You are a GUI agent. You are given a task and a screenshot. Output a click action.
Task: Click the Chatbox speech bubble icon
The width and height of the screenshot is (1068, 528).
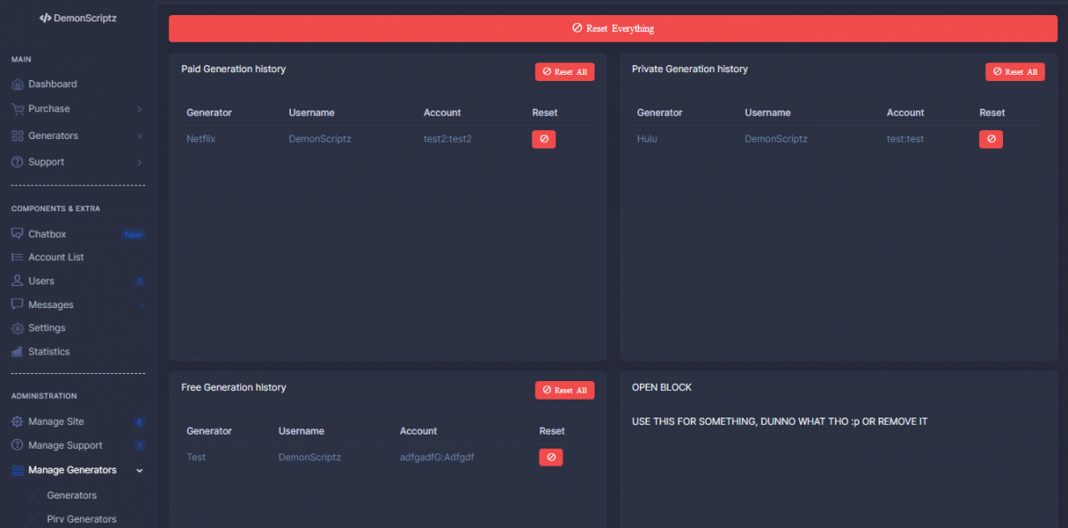(17, 234)
